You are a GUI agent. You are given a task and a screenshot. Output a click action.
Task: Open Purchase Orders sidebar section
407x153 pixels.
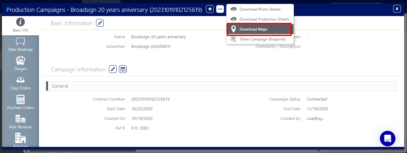20,103
